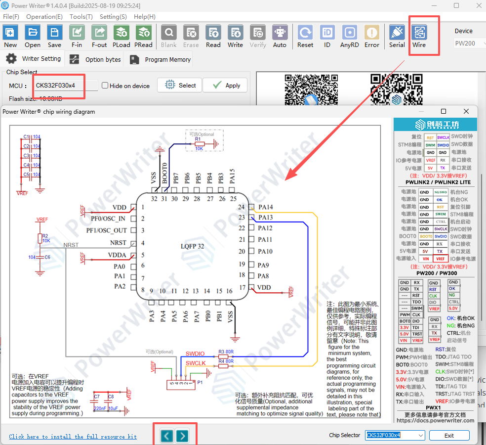
Task: Click the NRST pin label on the chip
Action: pyautogui.click(x=118, y=243)
